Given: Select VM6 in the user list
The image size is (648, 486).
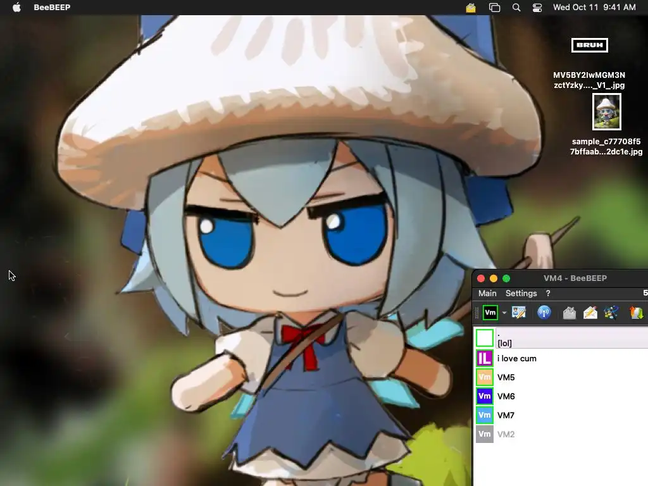Looking at the screenshot, I should 561,396.
